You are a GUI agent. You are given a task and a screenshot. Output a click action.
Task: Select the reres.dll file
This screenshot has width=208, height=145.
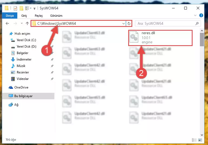(160, 38)
